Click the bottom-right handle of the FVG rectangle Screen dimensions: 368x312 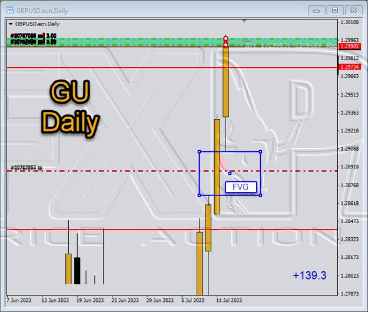click(260, 195)
